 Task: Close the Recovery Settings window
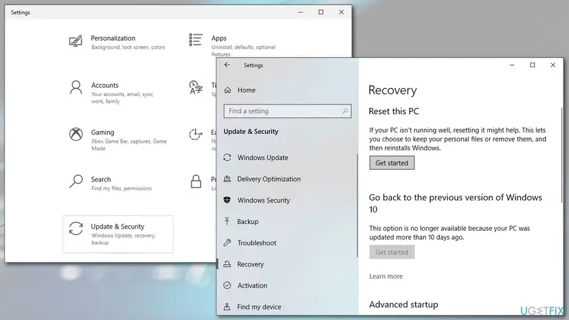553,65
